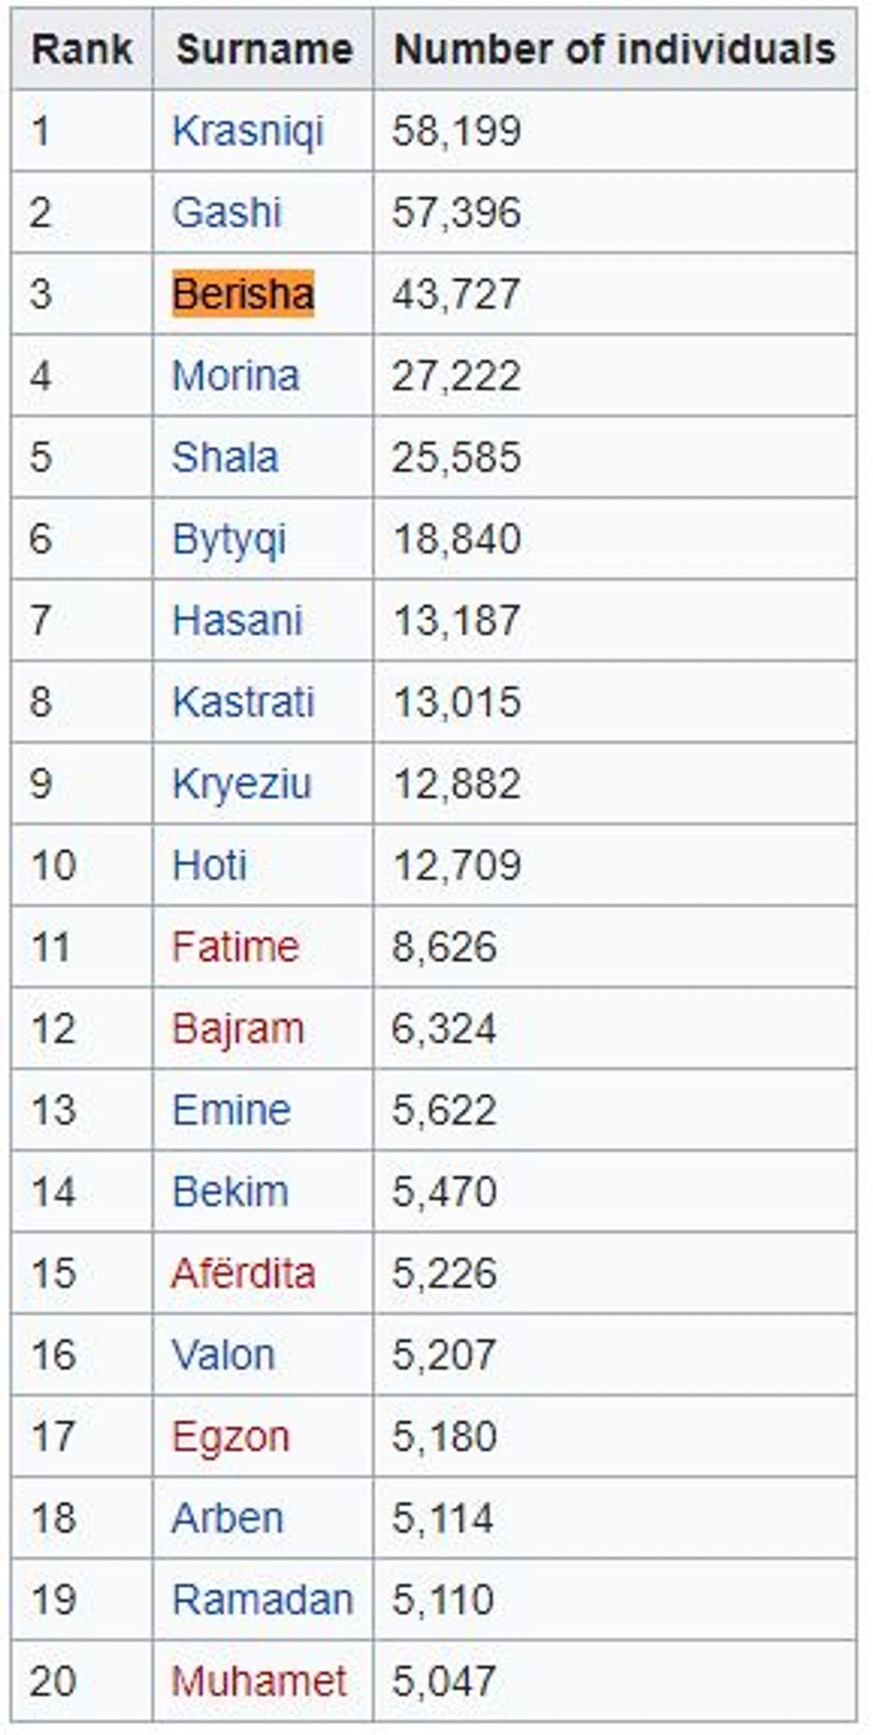873x1735 pixels.
Task: Open the Bytyqi surname page
Action: point(229,539)
